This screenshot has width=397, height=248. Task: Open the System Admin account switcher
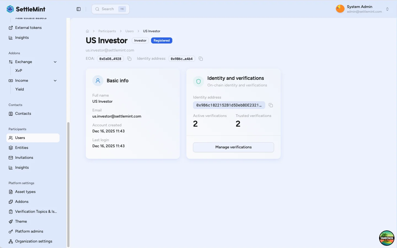(387, 9)
